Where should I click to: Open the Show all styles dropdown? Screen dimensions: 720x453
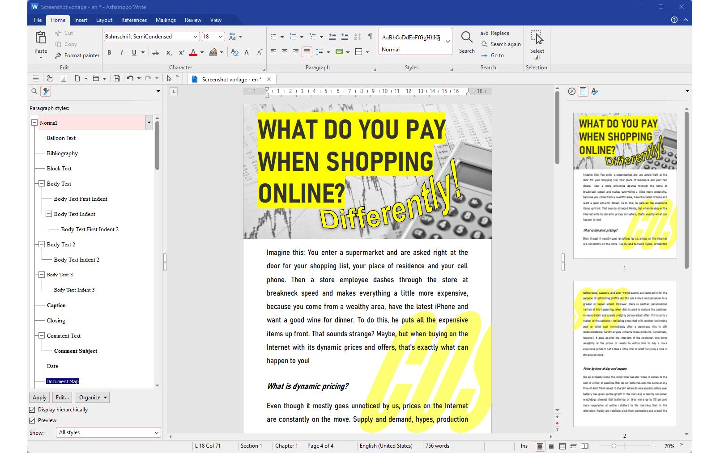pos(108,432)
